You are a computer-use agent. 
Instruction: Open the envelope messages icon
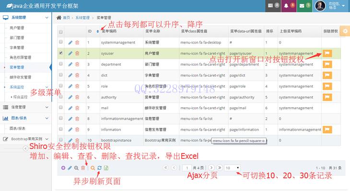click(x=302, y=6)
